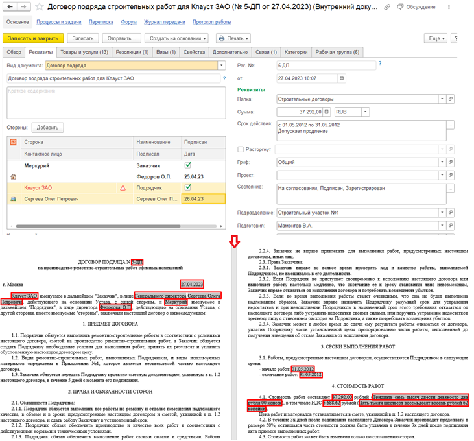Add document to favorites with star icon
Viewport: 474px width, 441px height.
click(x=40, y=6)
